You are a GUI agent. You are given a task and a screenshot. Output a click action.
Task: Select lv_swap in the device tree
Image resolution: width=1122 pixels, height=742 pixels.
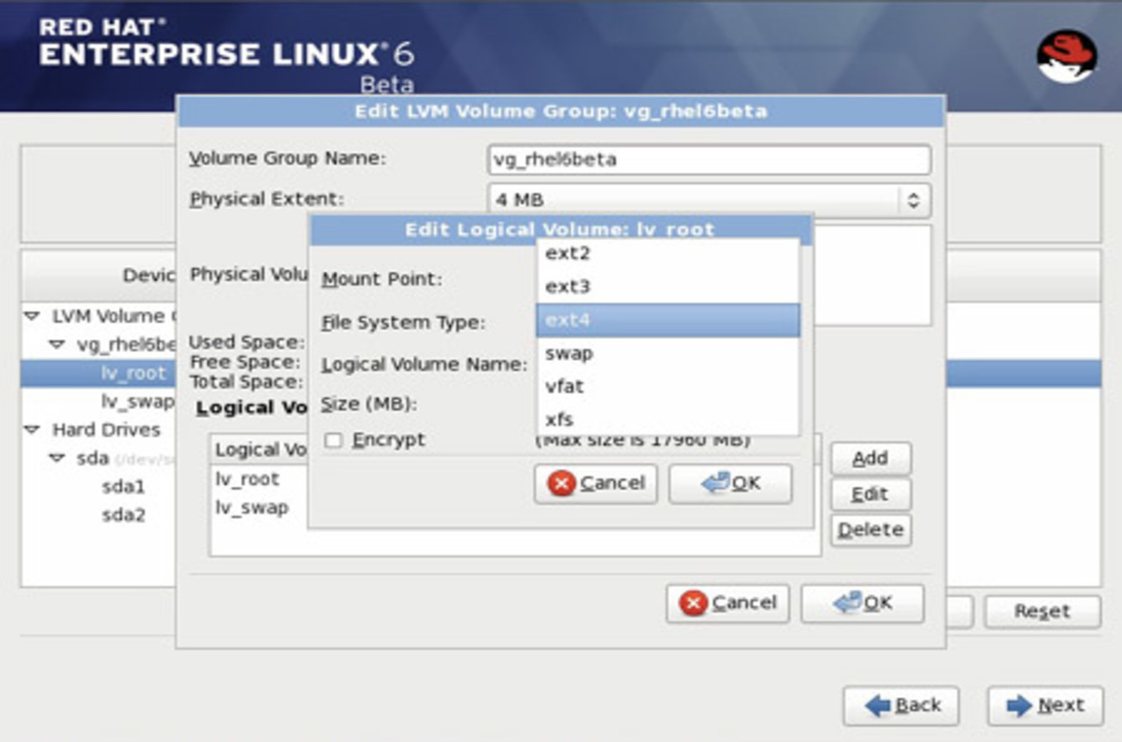[137, 402]
